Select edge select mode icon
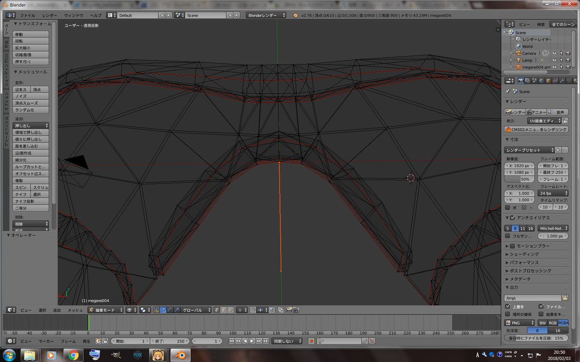The image size is (580, 362). [224, 310]
